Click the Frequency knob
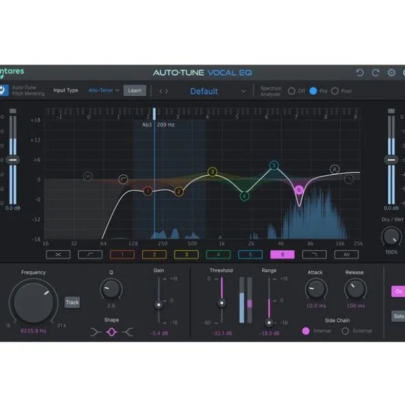Screen dimensions: 405x406 34,303
